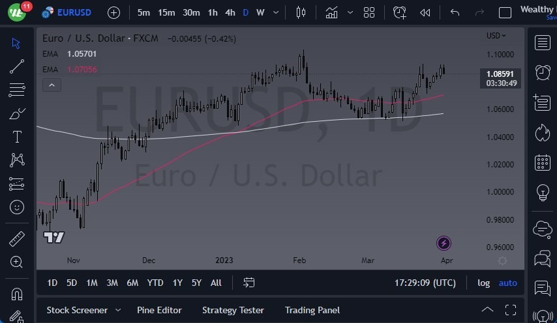Set the date range to 1D

point(52,283)
